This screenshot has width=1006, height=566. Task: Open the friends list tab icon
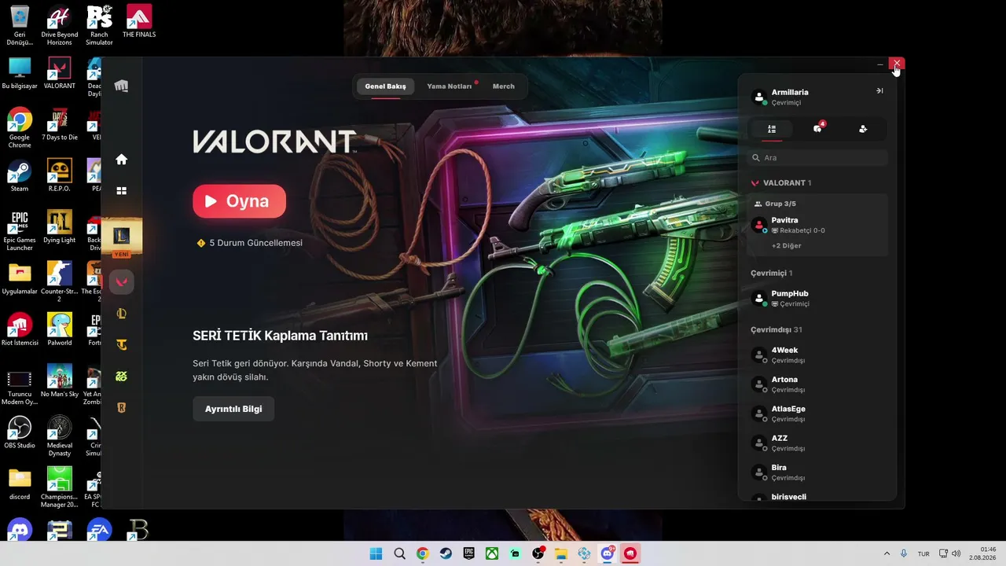[772, 129]
